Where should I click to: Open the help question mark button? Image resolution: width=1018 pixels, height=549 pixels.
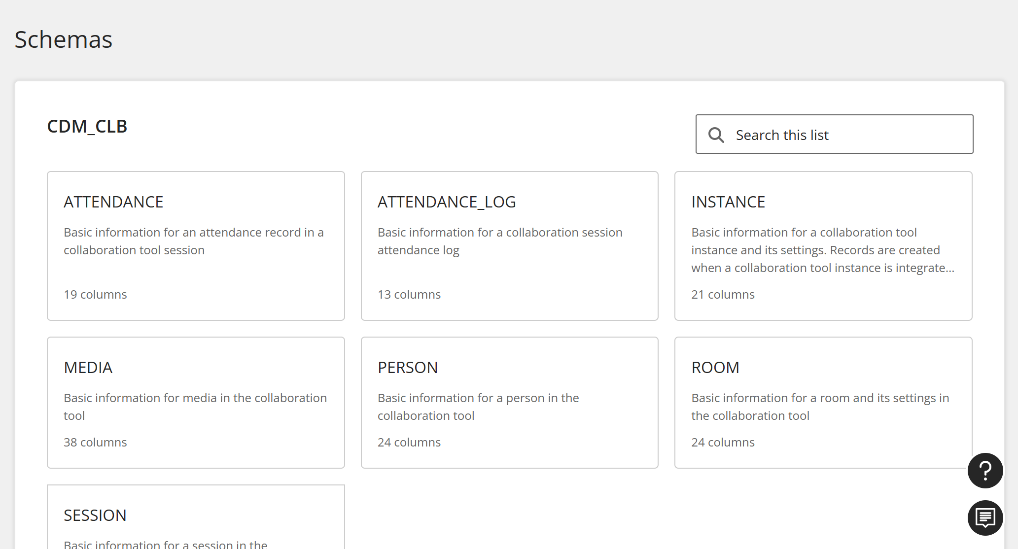985,471
